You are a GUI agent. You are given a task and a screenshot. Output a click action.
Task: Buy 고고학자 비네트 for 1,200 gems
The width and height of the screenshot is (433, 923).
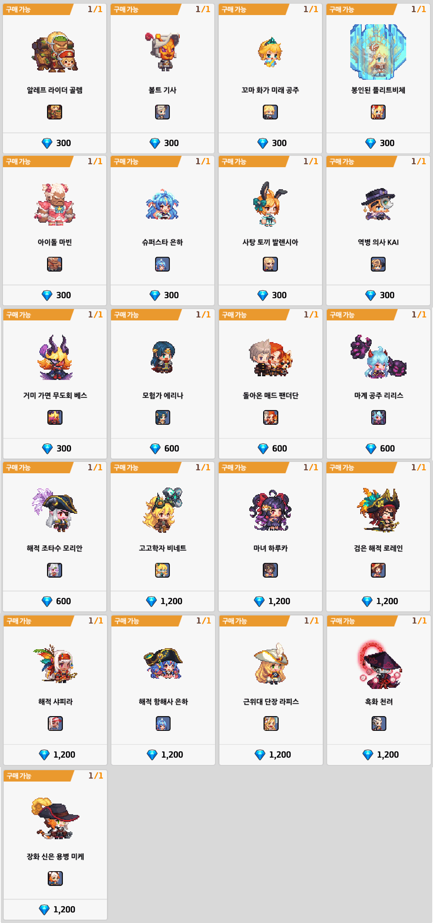tap(162, 601)
